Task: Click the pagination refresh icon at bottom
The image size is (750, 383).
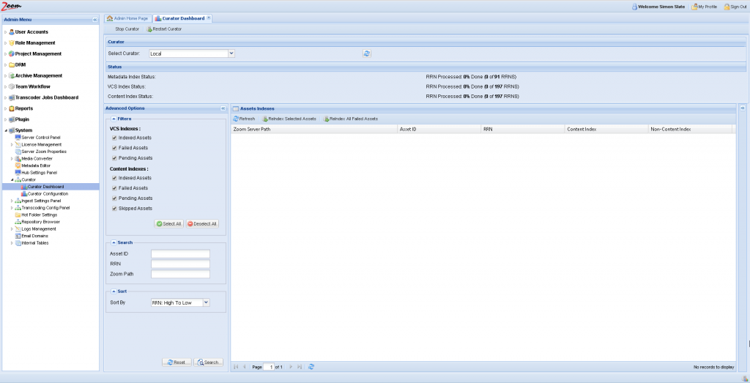Action: pos(311,366)
